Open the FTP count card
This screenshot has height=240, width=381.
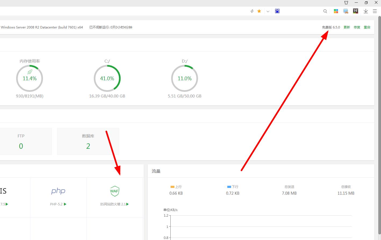(21, 141)
